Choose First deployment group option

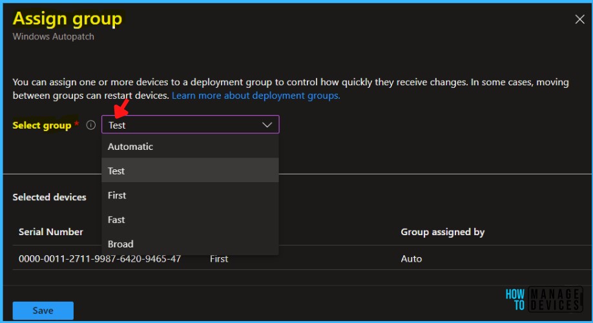190,195
